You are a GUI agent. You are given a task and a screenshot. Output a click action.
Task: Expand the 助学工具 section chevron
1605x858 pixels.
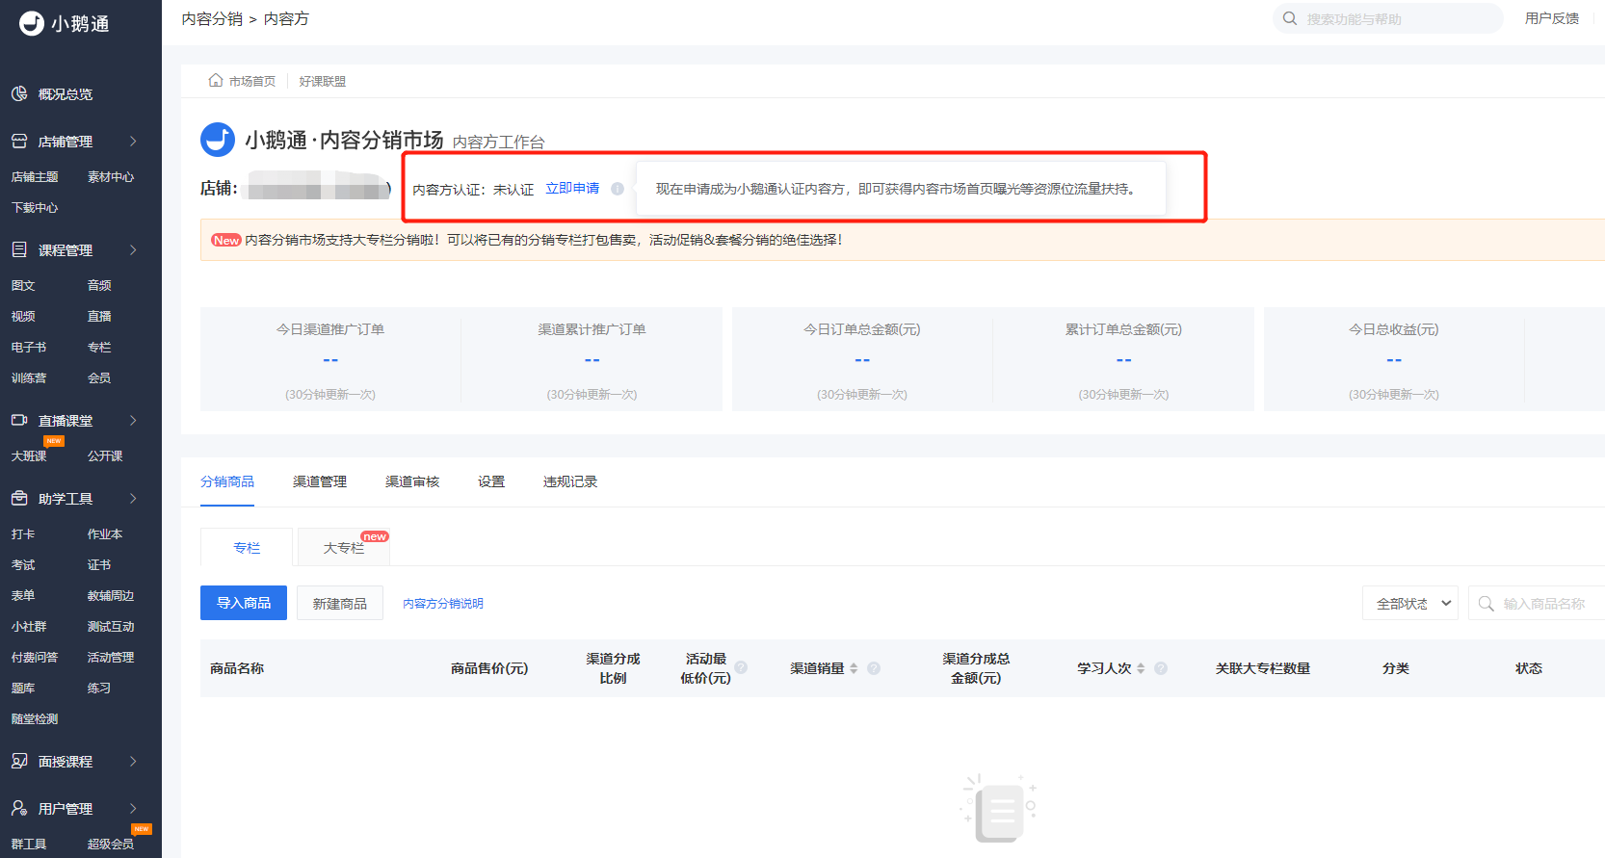point(133,499)
